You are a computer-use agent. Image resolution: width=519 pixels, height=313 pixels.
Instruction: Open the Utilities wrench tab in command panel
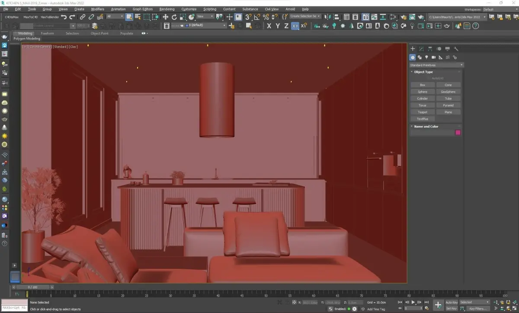(x=456, y=49)
